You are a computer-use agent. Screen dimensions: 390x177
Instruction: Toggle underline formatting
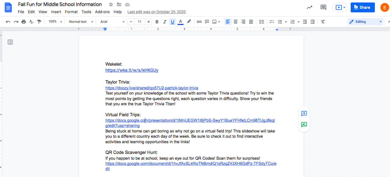(172, 22)
